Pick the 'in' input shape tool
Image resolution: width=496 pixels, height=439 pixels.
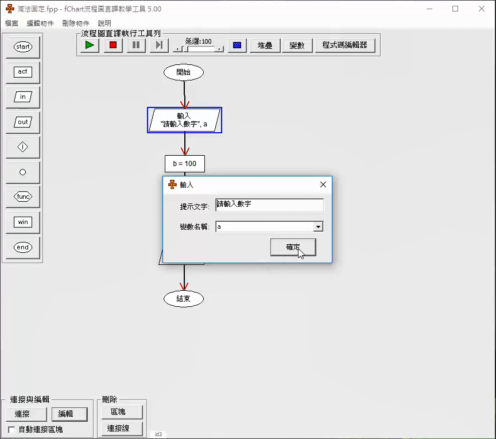coord(23,97)
